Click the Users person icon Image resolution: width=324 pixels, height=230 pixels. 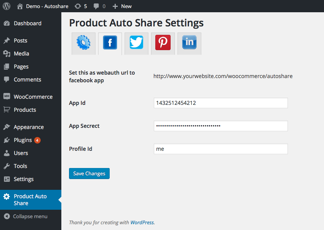[x=7, y=153]
